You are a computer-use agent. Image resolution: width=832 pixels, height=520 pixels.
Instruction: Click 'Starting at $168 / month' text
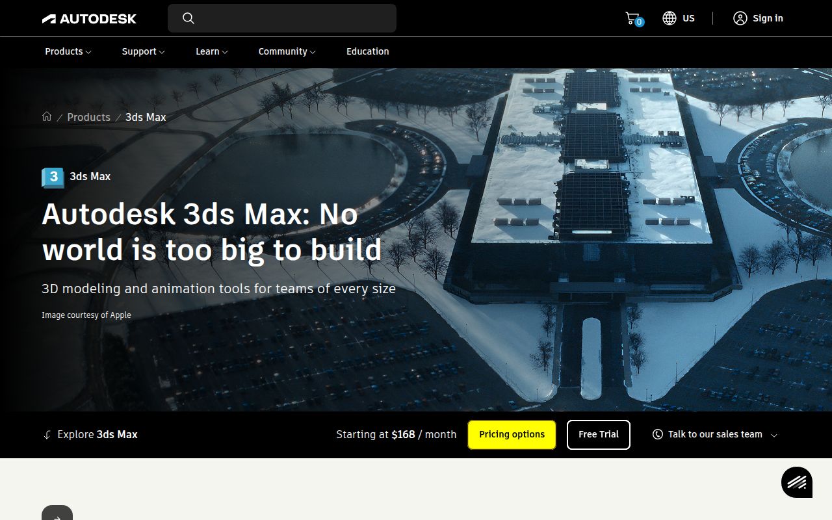(x=396, y=434)
